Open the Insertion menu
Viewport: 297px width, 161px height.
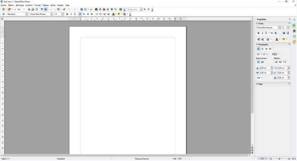tap(29, 5)
